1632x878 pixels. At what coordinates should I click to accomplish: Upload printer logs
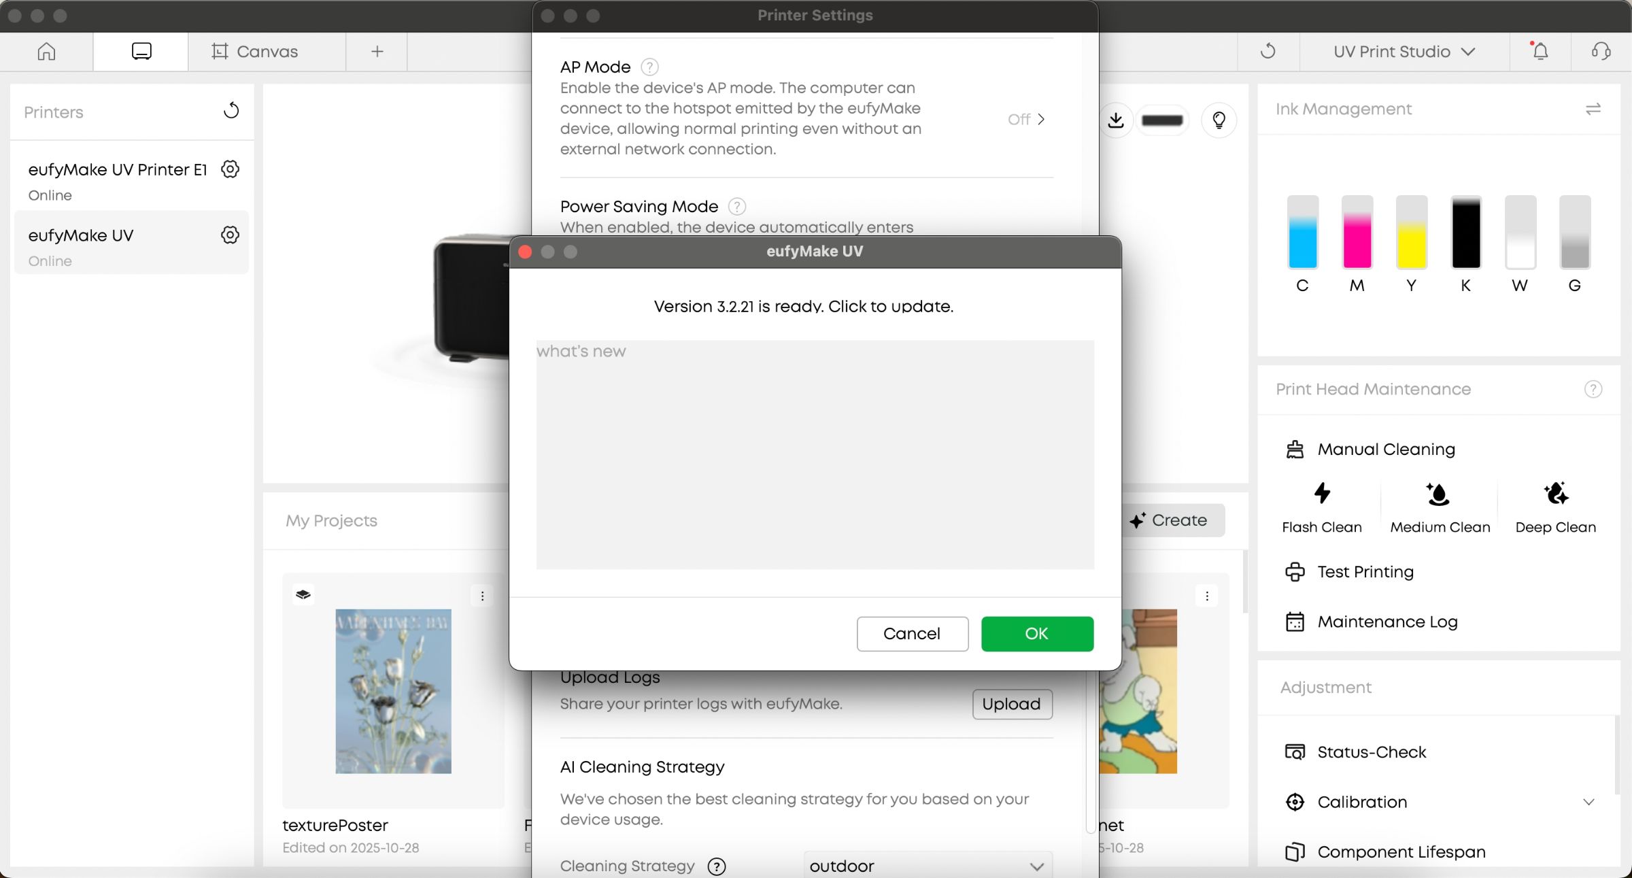[1012, 704]
